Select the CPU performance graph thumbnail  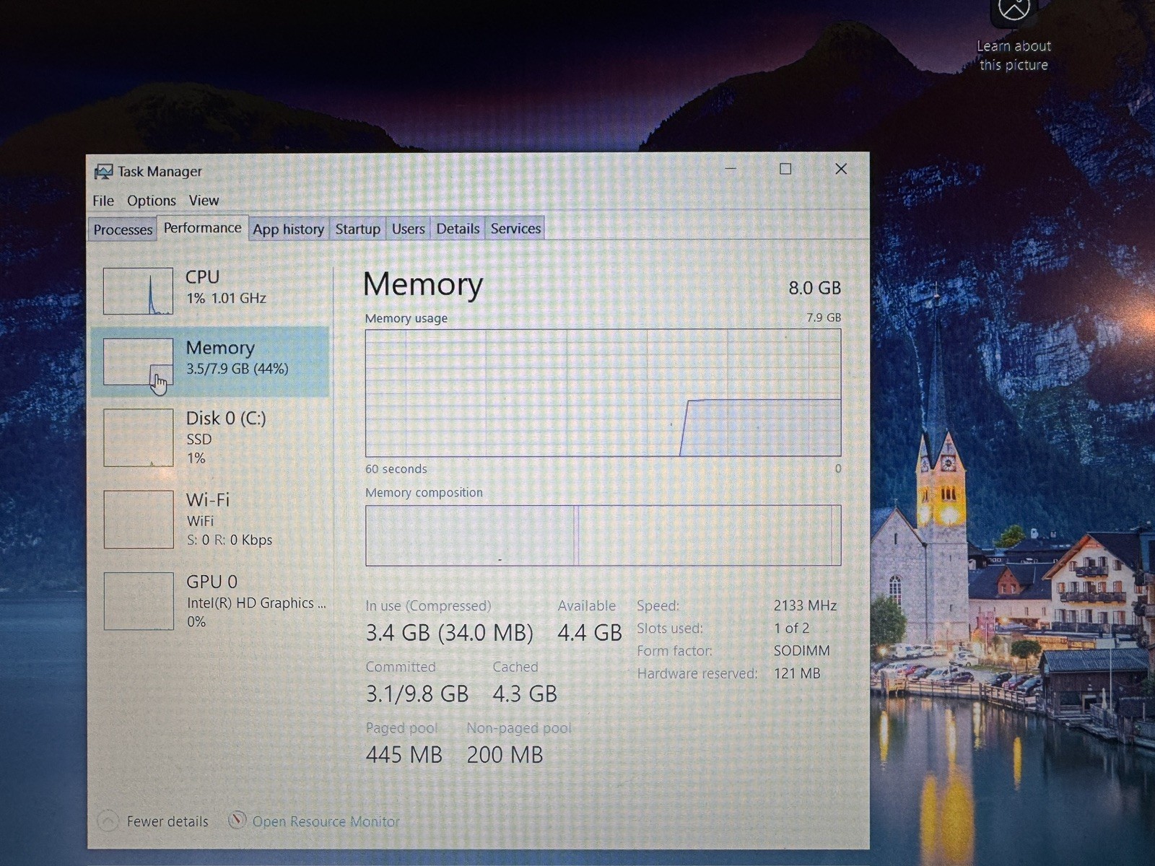pos(138,291)
